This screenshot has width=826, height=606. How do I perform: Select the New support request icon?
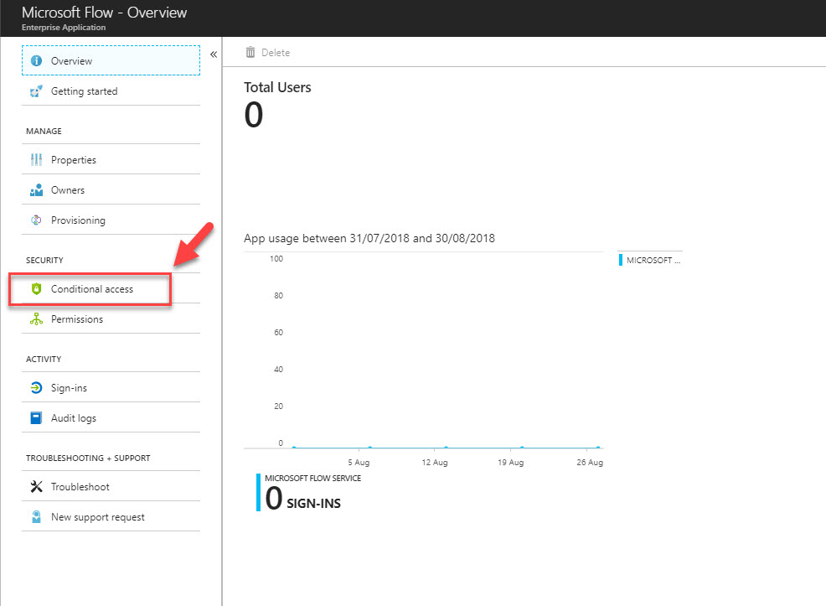coord(36,516)
